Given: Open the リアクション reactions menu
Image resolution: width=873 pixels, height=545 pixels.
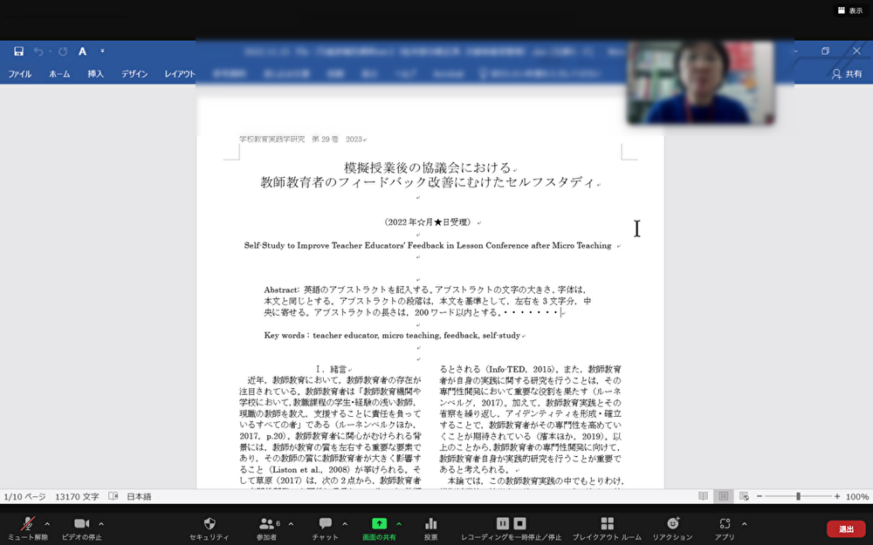Looking at the screenshot, I should coord(672,528).
